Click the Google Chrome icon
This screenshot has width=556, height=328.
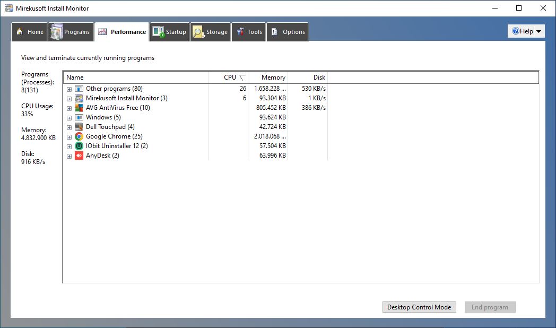click(x=79, y=136)
